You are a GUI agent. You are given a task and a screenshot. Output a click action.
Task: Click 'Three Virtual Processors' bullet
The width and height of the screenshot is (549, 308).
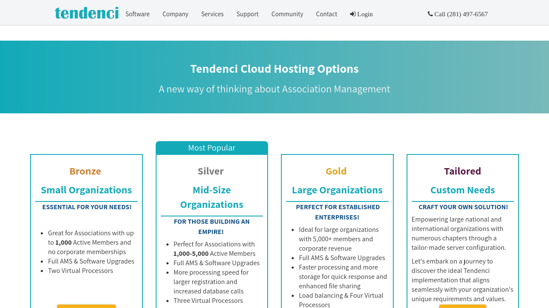coord(208,301)
